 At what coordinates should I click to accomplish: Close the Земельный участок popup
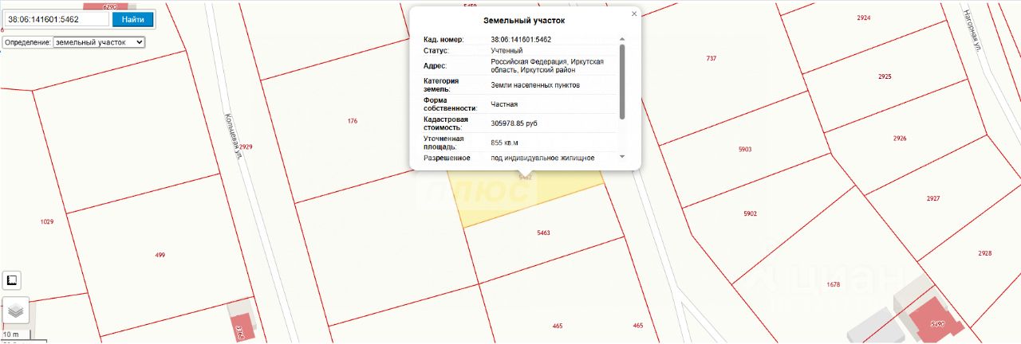point(634,14)
